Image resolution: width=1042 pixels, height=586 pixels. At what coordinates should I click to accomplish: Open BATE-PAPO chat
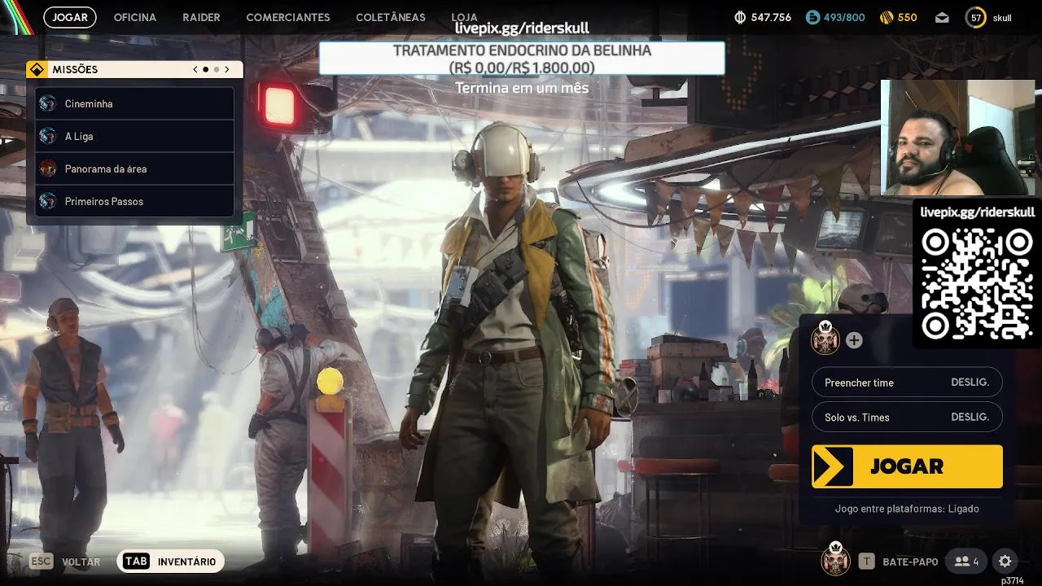pos(910,562)
